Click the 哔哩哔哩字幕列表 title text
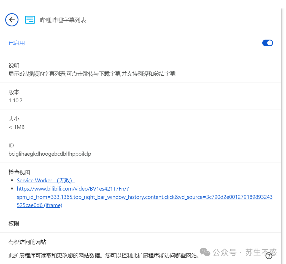 click(x=63, y=20)
